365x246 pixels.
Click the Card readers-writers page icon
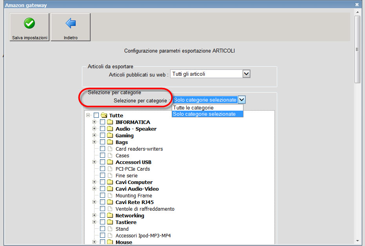(x=110, y=149)
